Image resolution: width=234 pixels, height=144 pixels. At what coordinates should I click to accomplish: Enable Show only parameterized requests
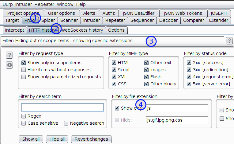click(24, 77)
